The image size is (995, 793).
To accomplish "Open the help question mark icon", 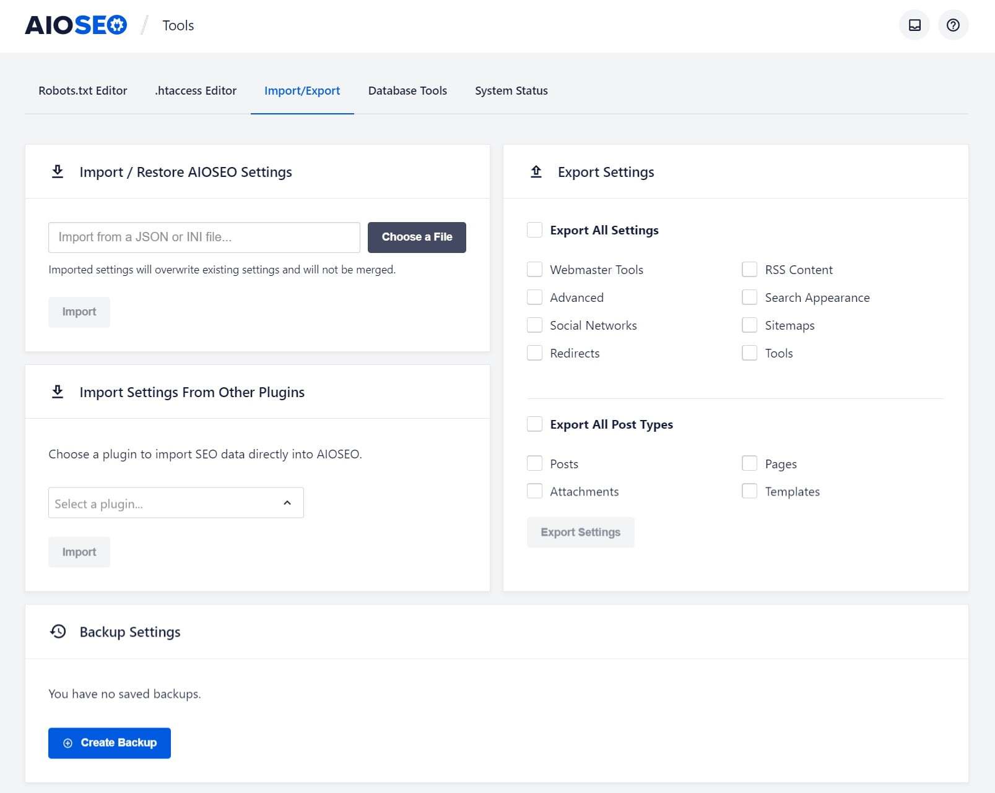I will pos(953,25).
